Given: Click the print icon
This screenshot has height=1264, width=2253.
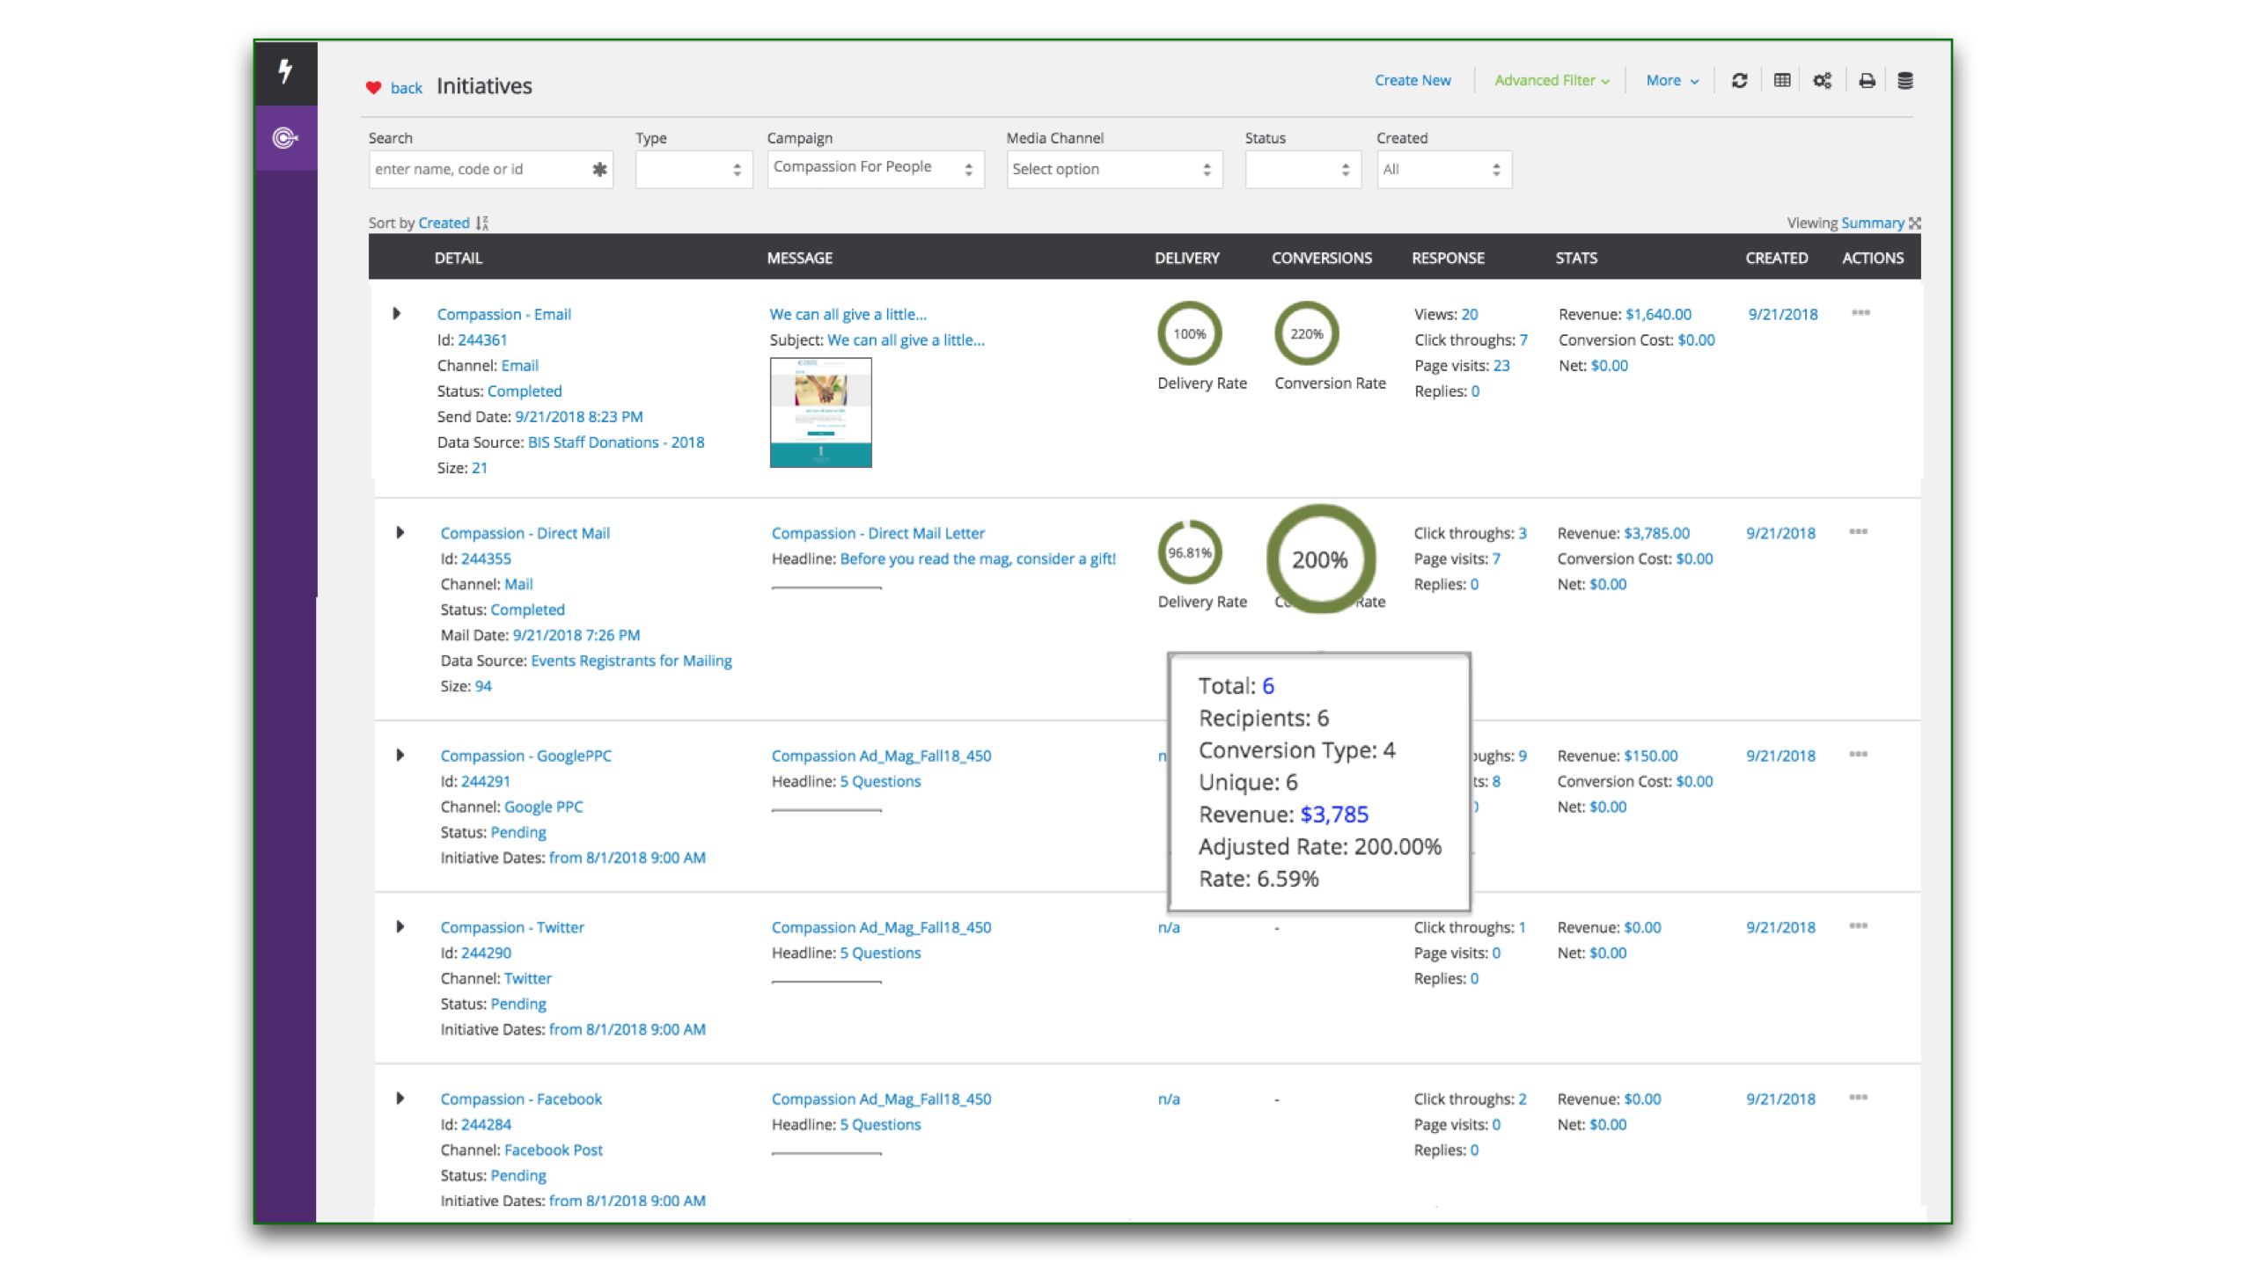Looking at the screenshot, I should coord(1866,81).
